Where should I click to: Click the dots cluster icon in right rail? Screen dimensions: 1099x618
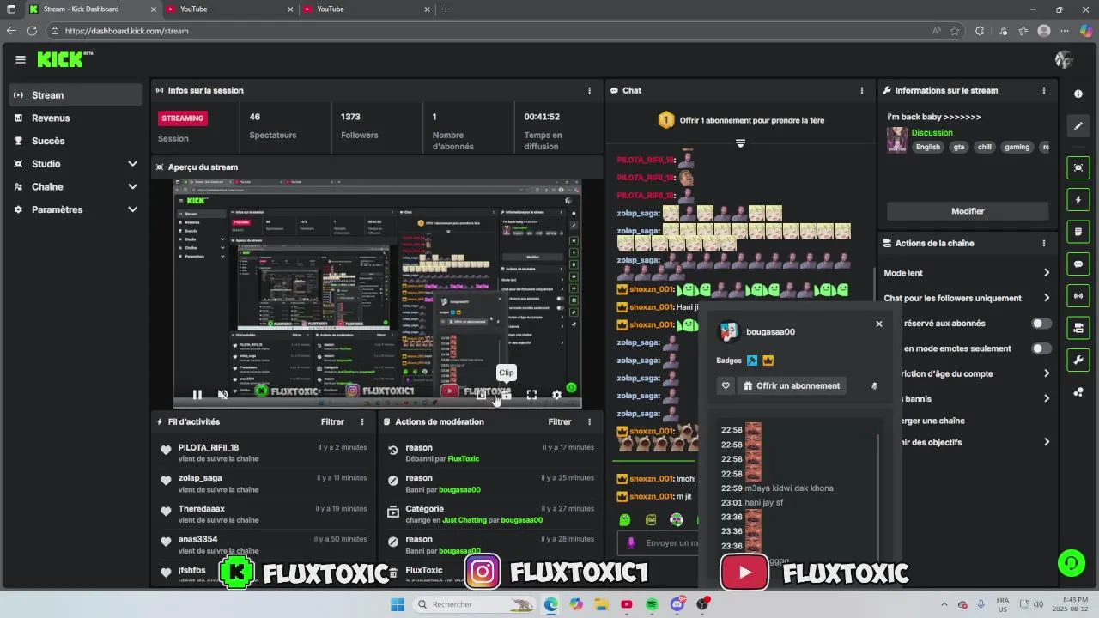coord(1078,392)
